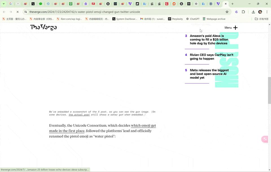Open the ChatGPT bookmark in bookmarks bar

[x=193, y=19]
